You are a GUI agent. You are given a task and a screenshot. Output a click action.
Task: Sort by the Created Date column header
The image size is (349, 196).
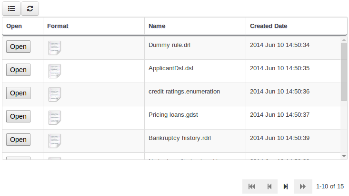pyautogui.click(x=269, y=26)
